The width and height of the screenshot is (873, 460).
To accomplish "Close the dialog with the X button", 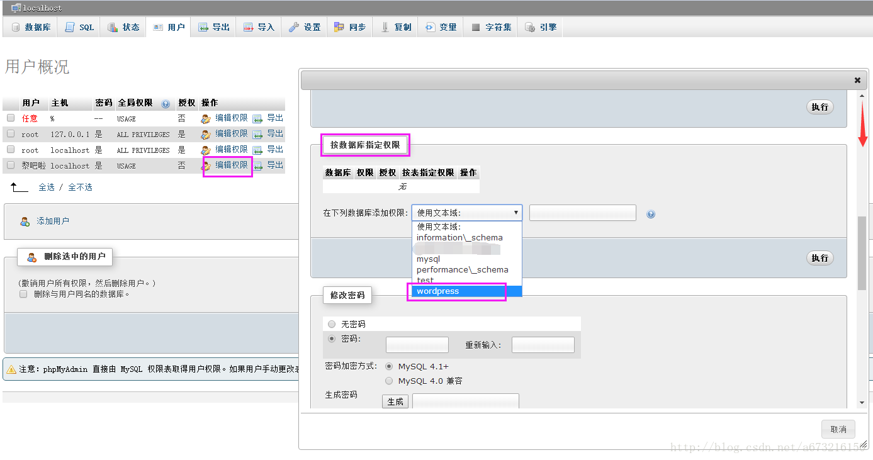I will click(x=857, y=80).
